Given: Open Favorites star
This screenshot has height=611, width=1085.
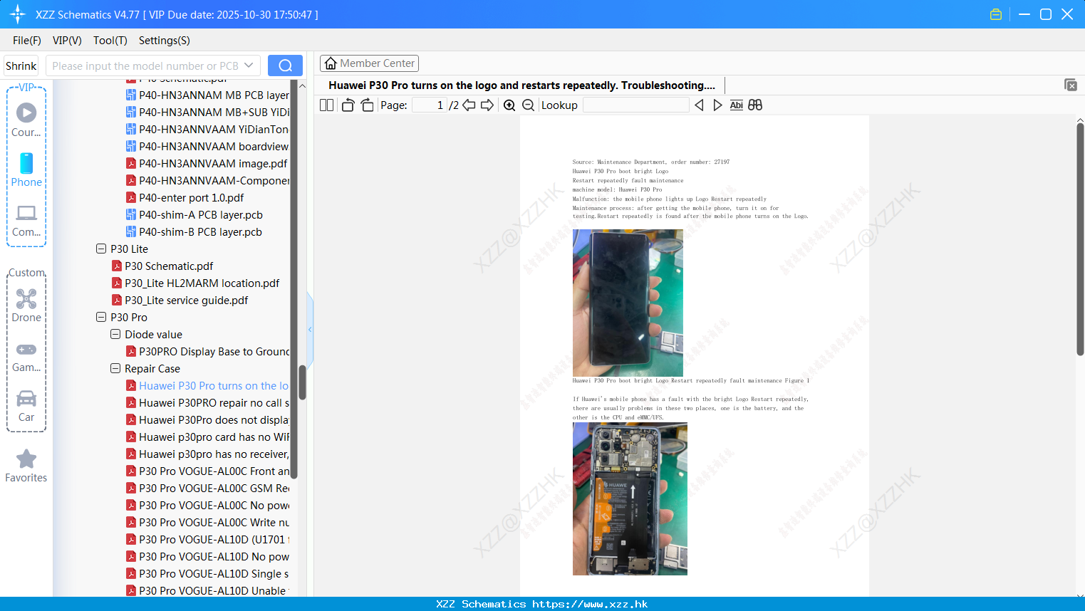Looking at the screenshot, I should (x=26, y=466).
